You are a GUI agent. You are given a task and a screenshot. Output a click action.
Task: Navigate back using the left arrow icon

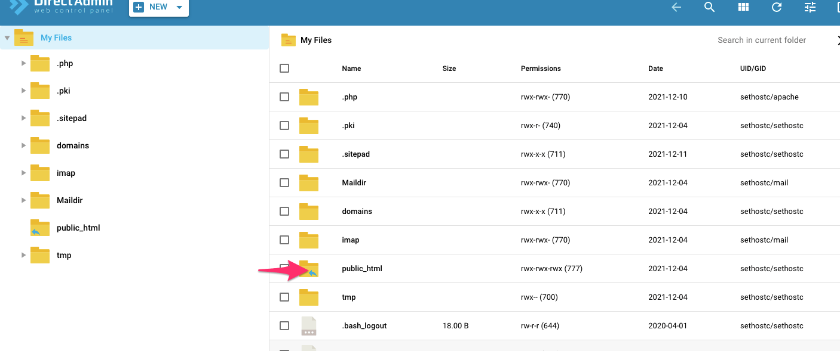click(x=676, y=7)
